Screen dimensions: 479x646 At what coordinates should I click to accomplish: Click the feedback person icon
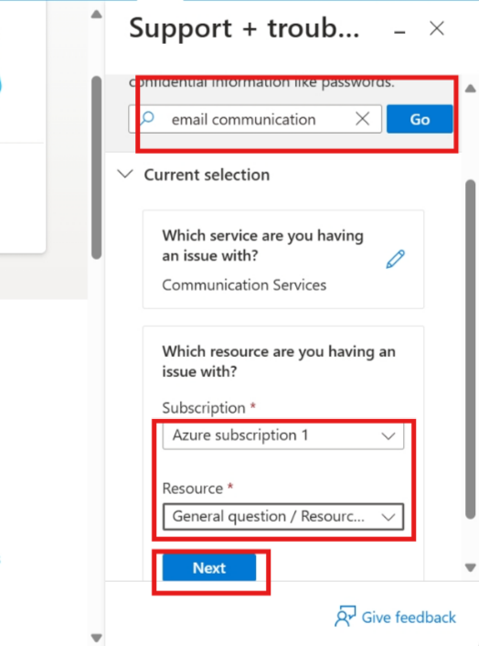[345, 617]
